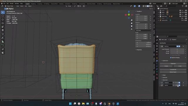Open the Tool properties tab icon
This screenshot has width=188, height=106.
(x=157, y=40)
